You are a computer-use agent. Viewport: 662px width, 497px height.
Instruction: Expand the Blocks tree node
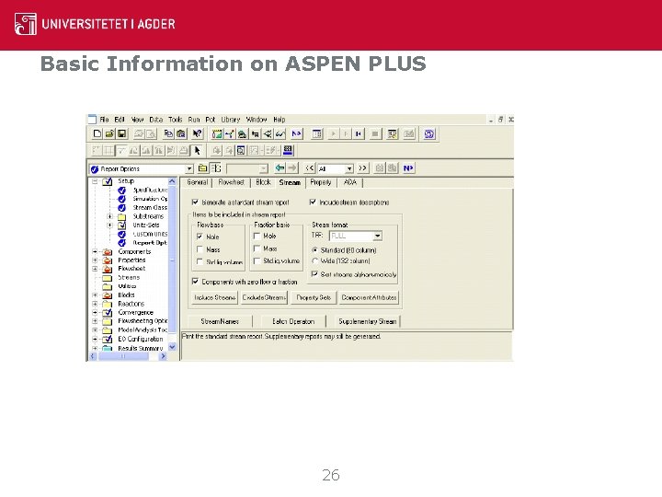tap(95, 295)
